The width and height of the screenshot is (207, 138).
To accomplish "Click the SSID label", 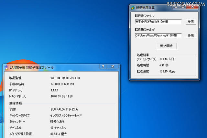I will pos(13,109).
